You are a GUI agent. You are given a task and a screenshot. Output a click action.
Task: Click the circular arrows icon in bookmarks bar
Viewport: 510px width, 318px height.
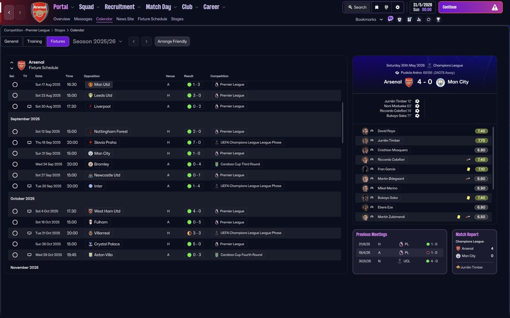click(x=428, y=19)
